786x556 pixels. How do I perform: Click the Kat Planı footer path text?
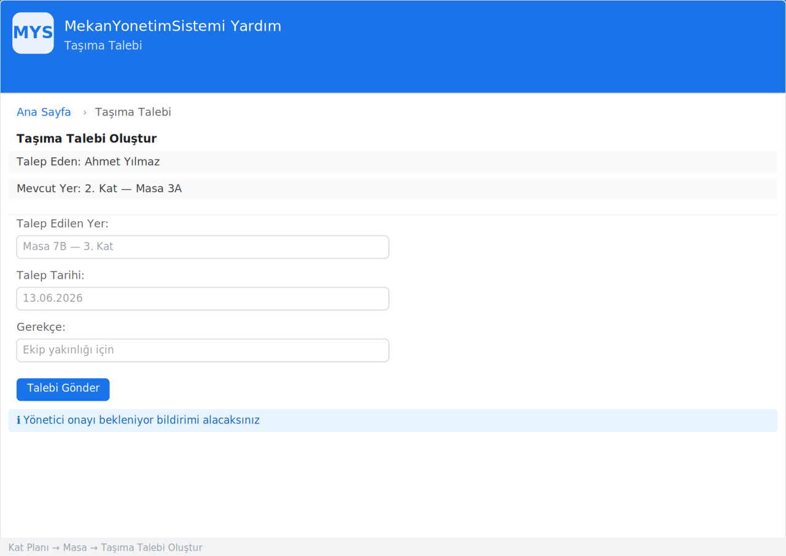pos(106,547)
